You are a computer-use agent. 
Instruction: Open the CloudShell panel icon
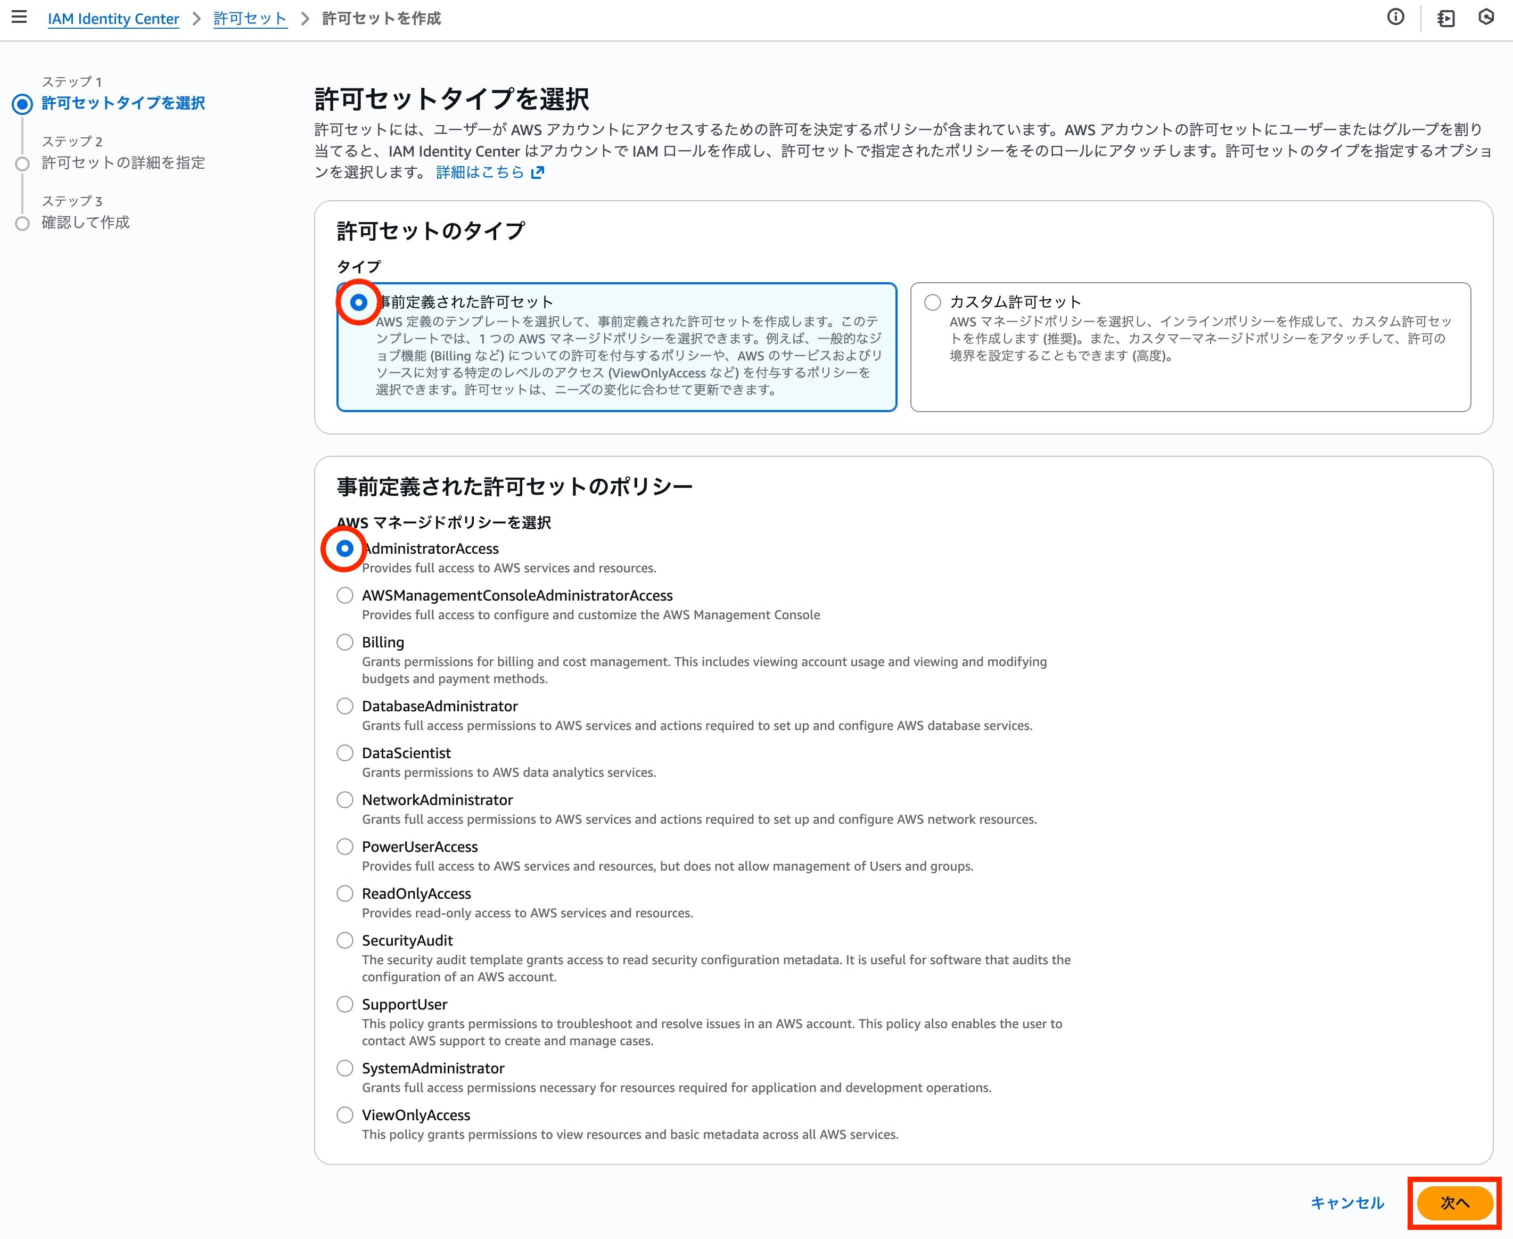coord(1446,18)
